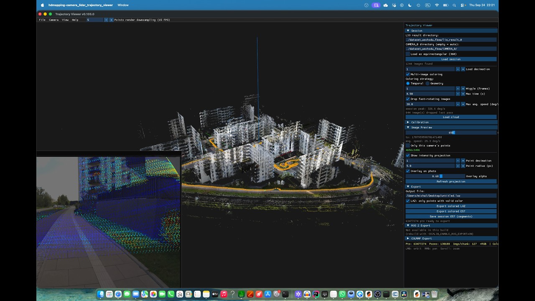Open the Camera menu
The image size is (535, 301).
[53, 20]
